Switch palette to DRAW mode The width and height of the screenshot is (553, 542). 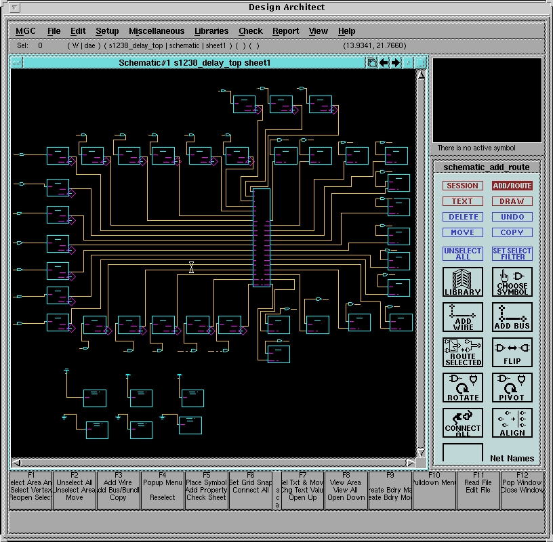(512, 201)
